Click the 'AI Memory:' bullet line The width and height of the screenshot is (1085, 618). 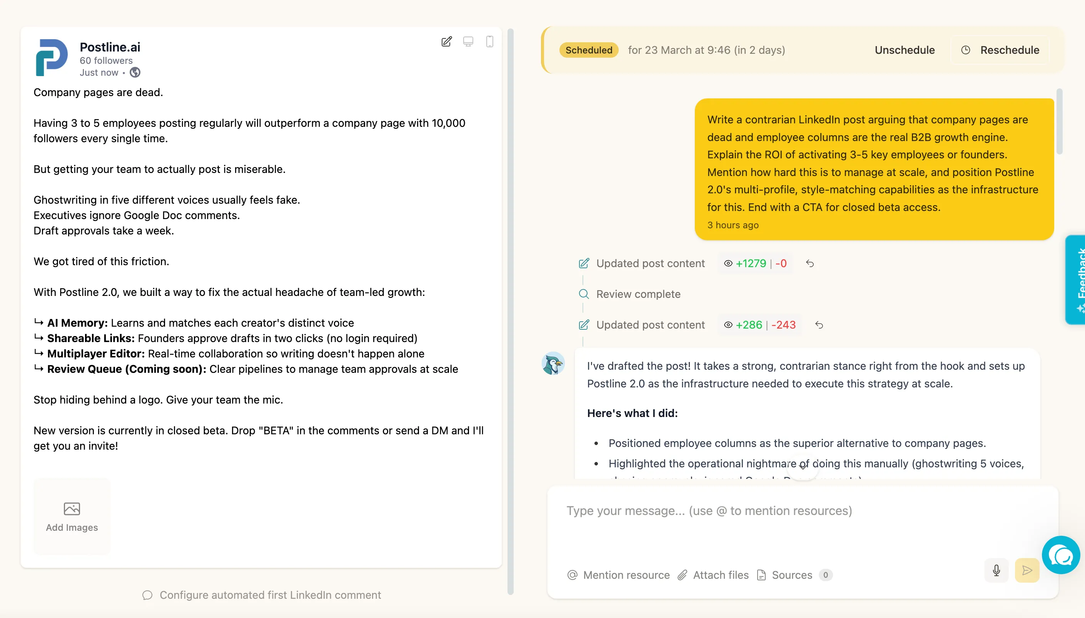point(194,323)
